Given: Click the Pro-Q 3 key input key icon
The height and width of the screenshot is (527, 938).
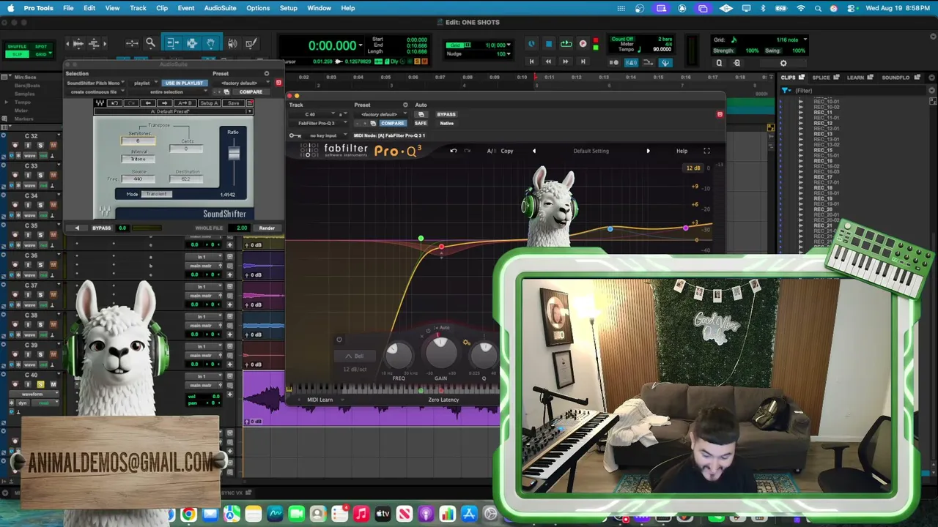Looking at the screenshot, I should tap(295, 135).
